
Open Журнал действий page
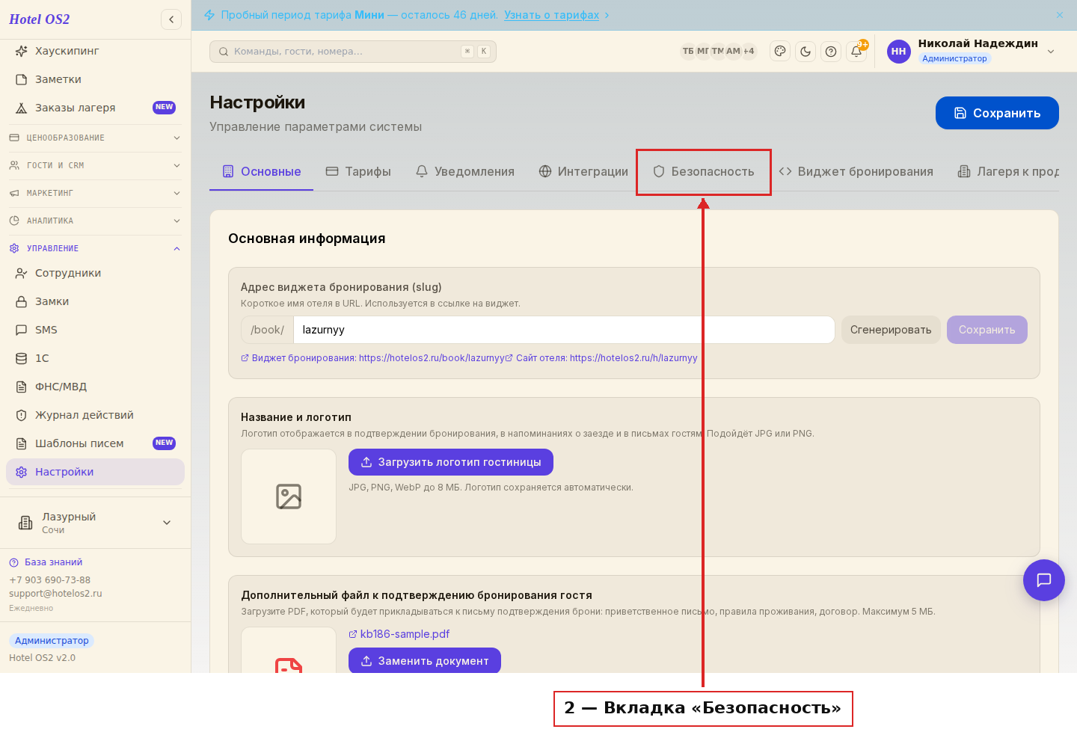click(95, 415)
